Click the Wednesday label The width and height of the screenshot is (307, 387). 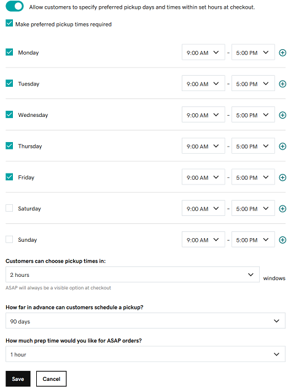pyautogui.click(x=33, y=115)
